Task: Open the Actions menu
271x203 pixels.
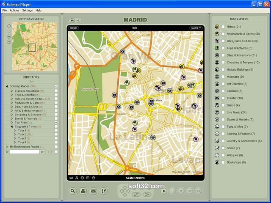Action: [x=14, y=10]
